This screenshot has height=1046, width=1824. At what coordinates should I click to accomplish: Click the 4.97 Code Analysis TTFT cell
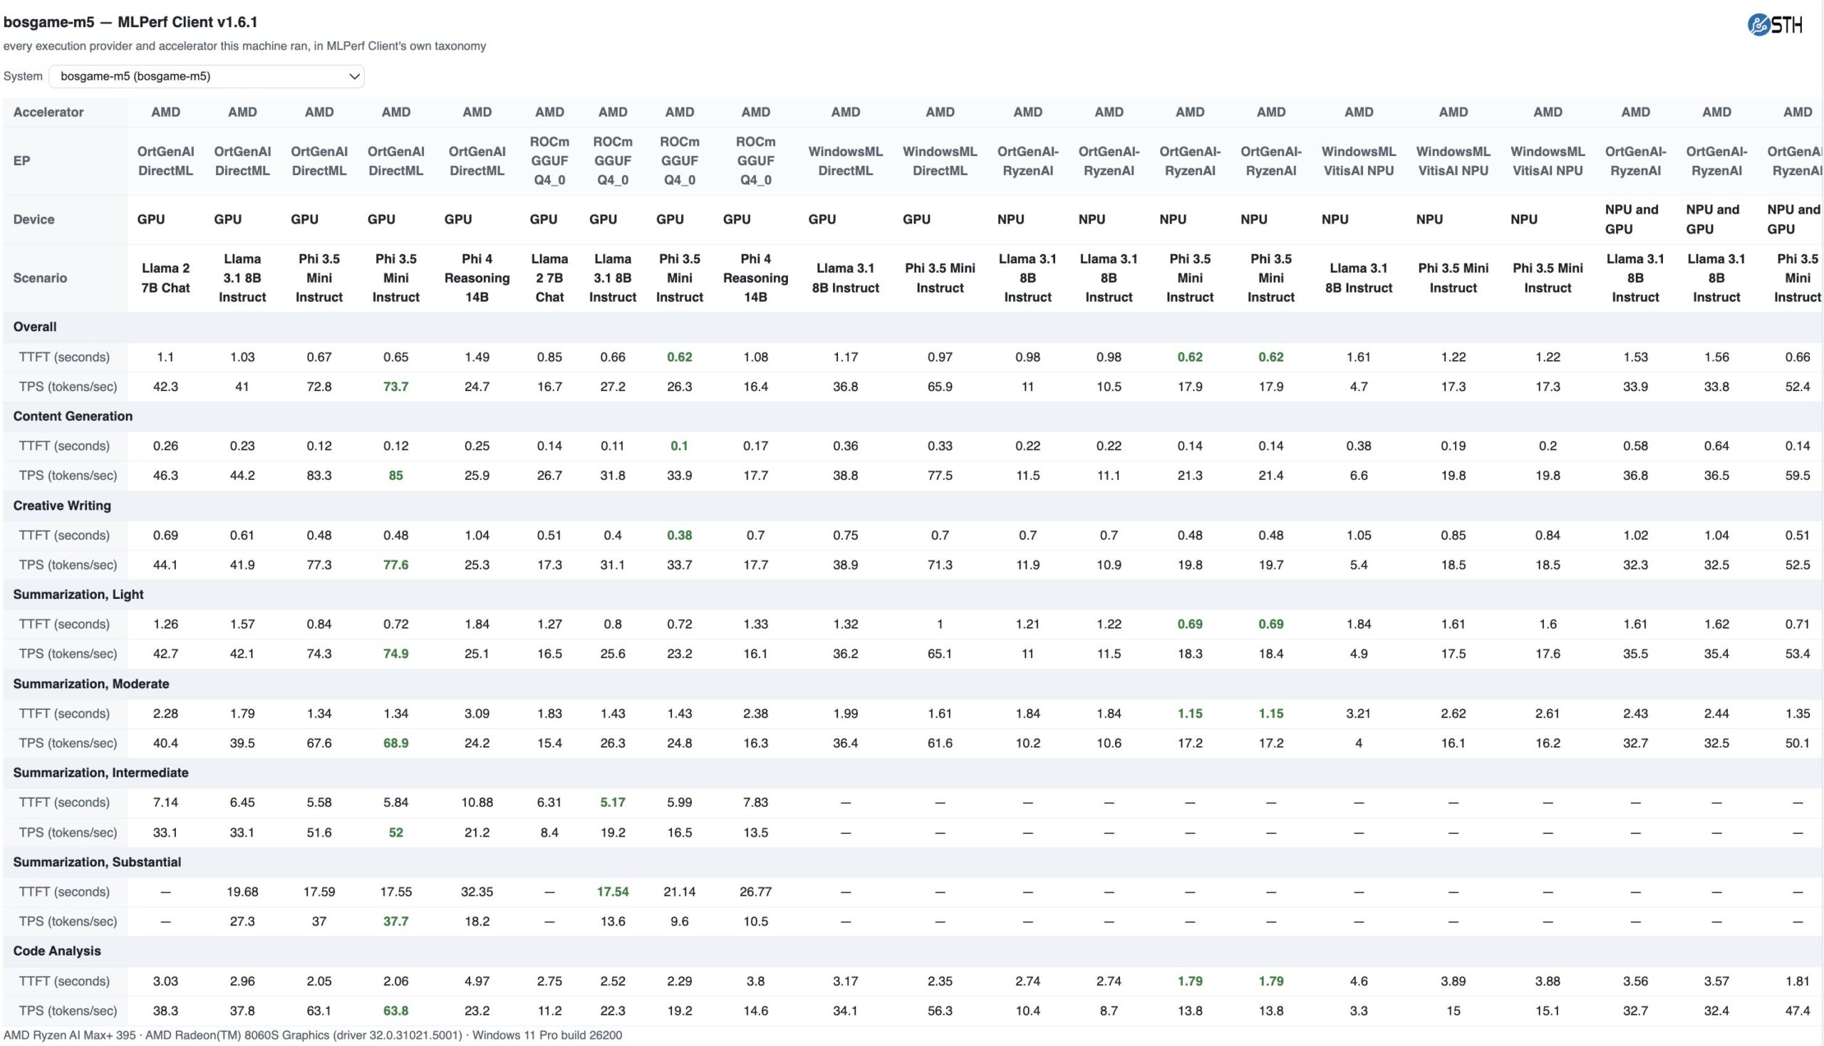pos(477,980)
